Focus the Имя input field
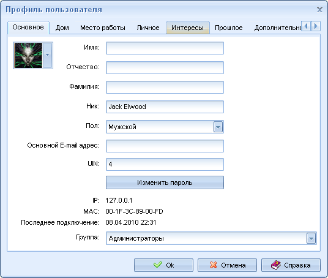Viewport: 328px width, 278px height. 165,48
